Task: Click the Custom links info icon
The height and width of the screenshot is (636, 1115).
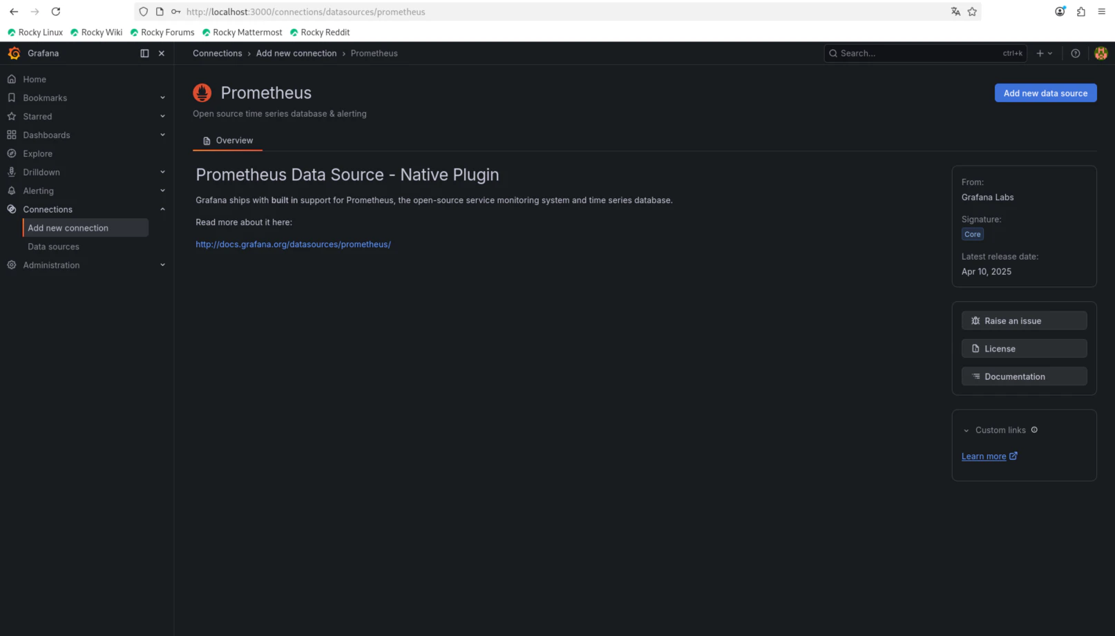Action: (1034, 430)
